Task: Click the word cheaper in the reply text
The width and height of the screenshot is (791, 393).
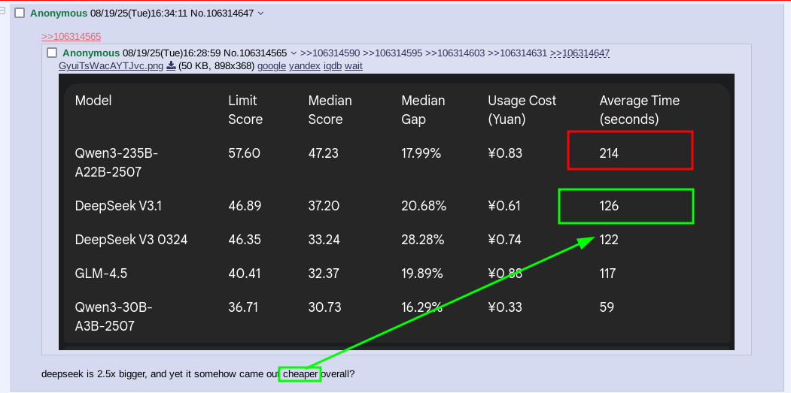Action: (x=300, y=374)
